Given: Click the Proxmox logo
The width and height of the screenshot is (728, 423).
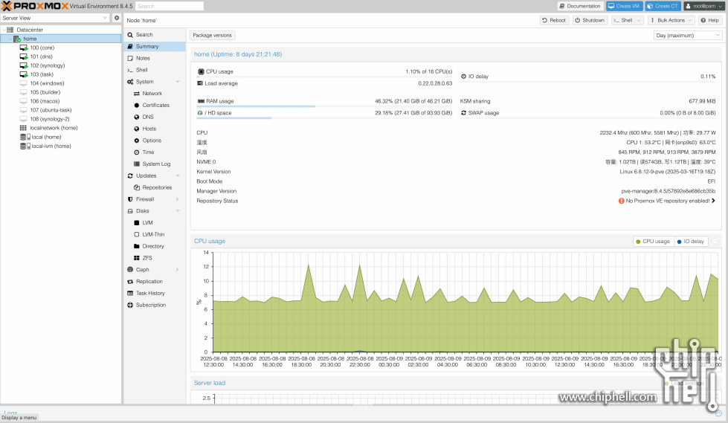Looking at the screenshot, I should [x=35, y=6].
